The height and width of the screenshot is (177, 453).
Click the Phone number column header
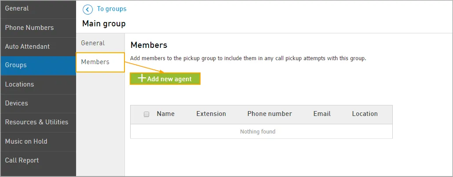pos(270,114)
